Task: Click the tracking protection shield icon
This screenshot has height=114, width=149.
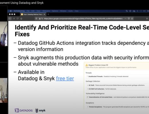Action: (x=36, y=19)
